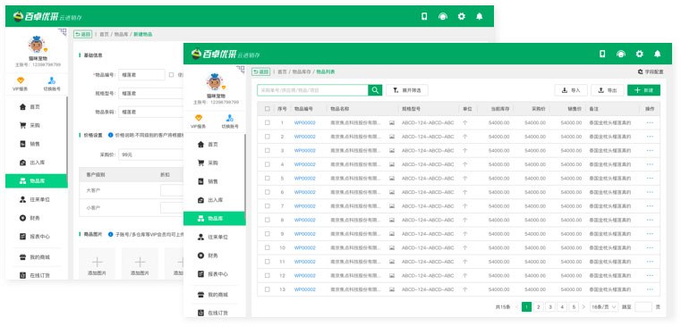The width and height of the screenshot is (681, 326).
Task: Click 切换账号 icon in back window sidebar
Action: (52, 80)
